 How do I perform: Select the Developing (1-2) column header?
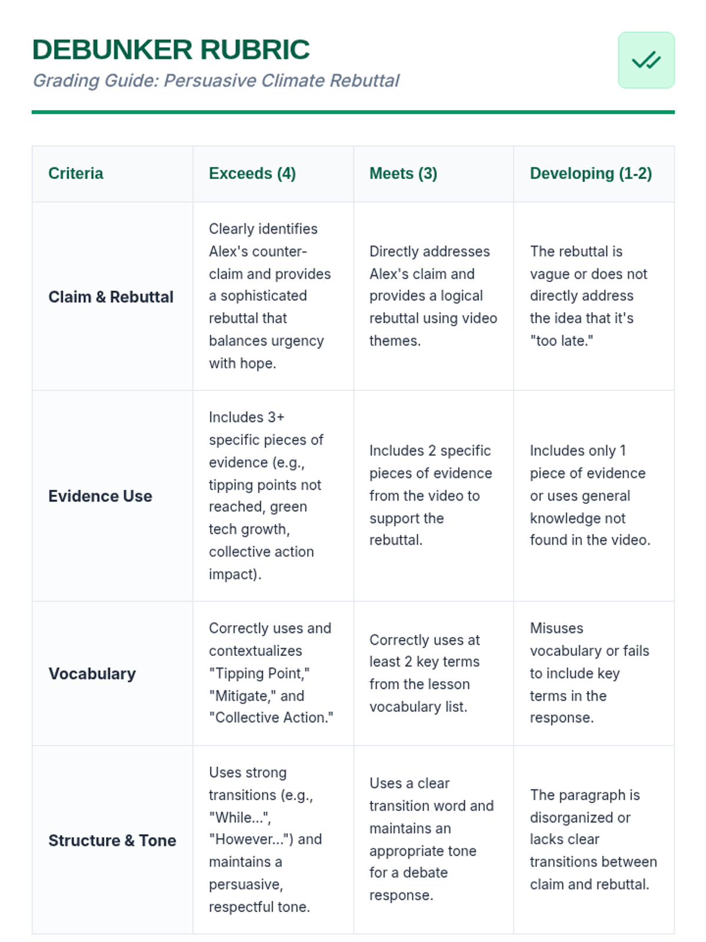click(591, 174)
